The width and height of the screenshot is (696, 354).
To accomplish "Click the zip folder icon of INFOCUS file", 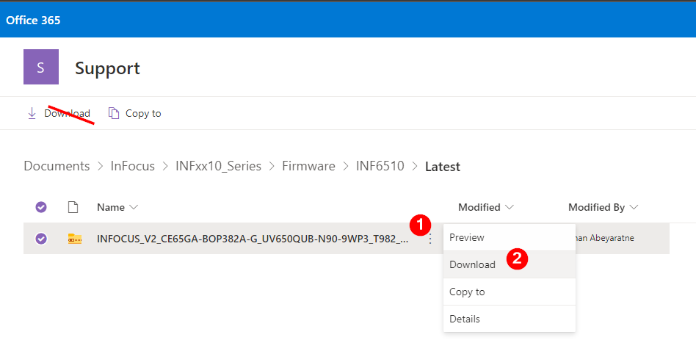I will (x=75, y=239).
